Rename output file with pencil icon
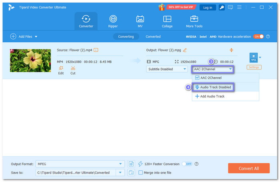The height and width of the screenshot is (182, 280). (x=185, y=50)
